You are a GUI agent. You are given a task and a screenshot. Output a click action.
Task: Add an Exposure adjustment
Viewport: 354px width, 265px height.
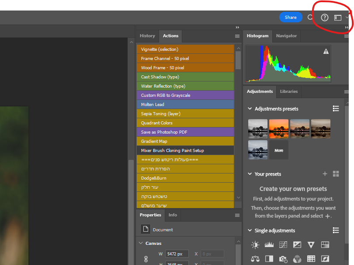tap(297, 245)
